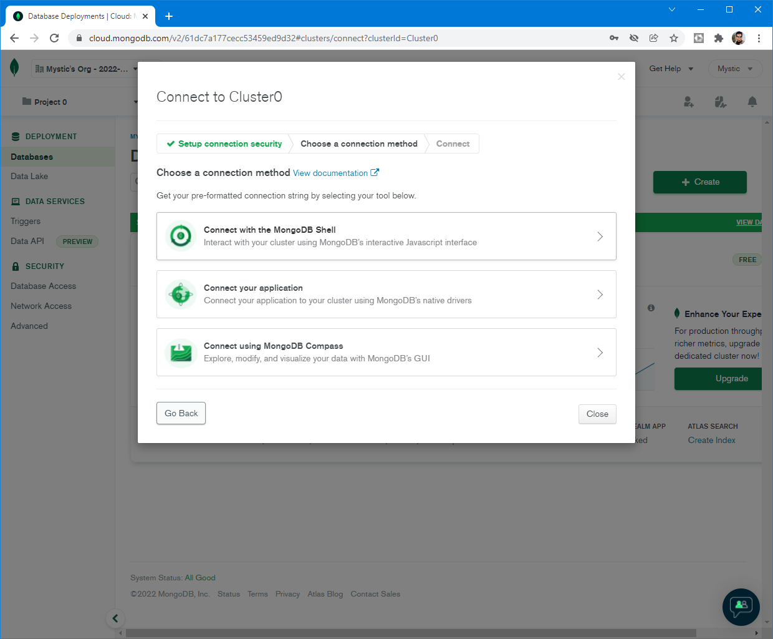Click the Connect your application icon
Viewport: 773px width, 639px height.
pos(181,294)
